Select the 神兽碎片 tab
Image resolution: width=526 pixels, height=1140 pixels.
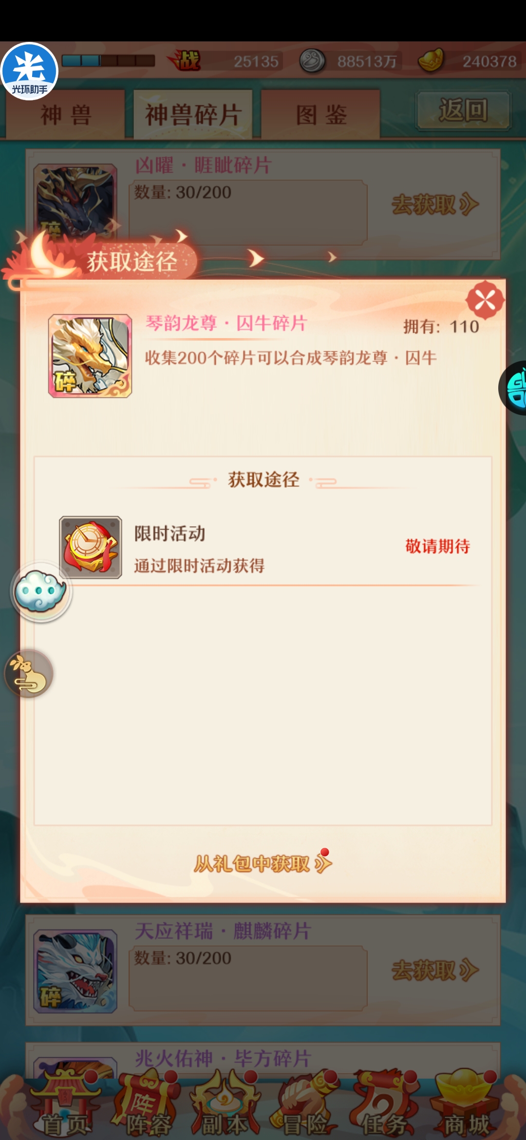click(193, 114)
